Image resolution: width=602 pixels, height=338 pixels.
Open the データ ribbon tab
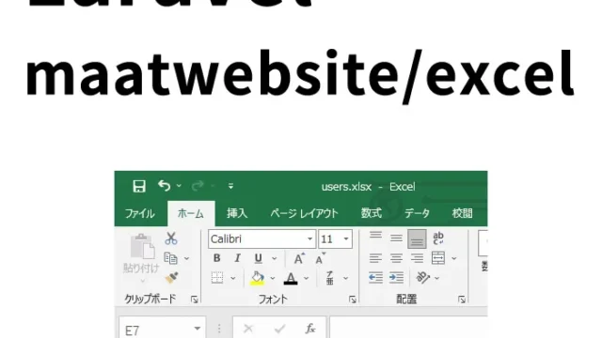tap(417, 213)
